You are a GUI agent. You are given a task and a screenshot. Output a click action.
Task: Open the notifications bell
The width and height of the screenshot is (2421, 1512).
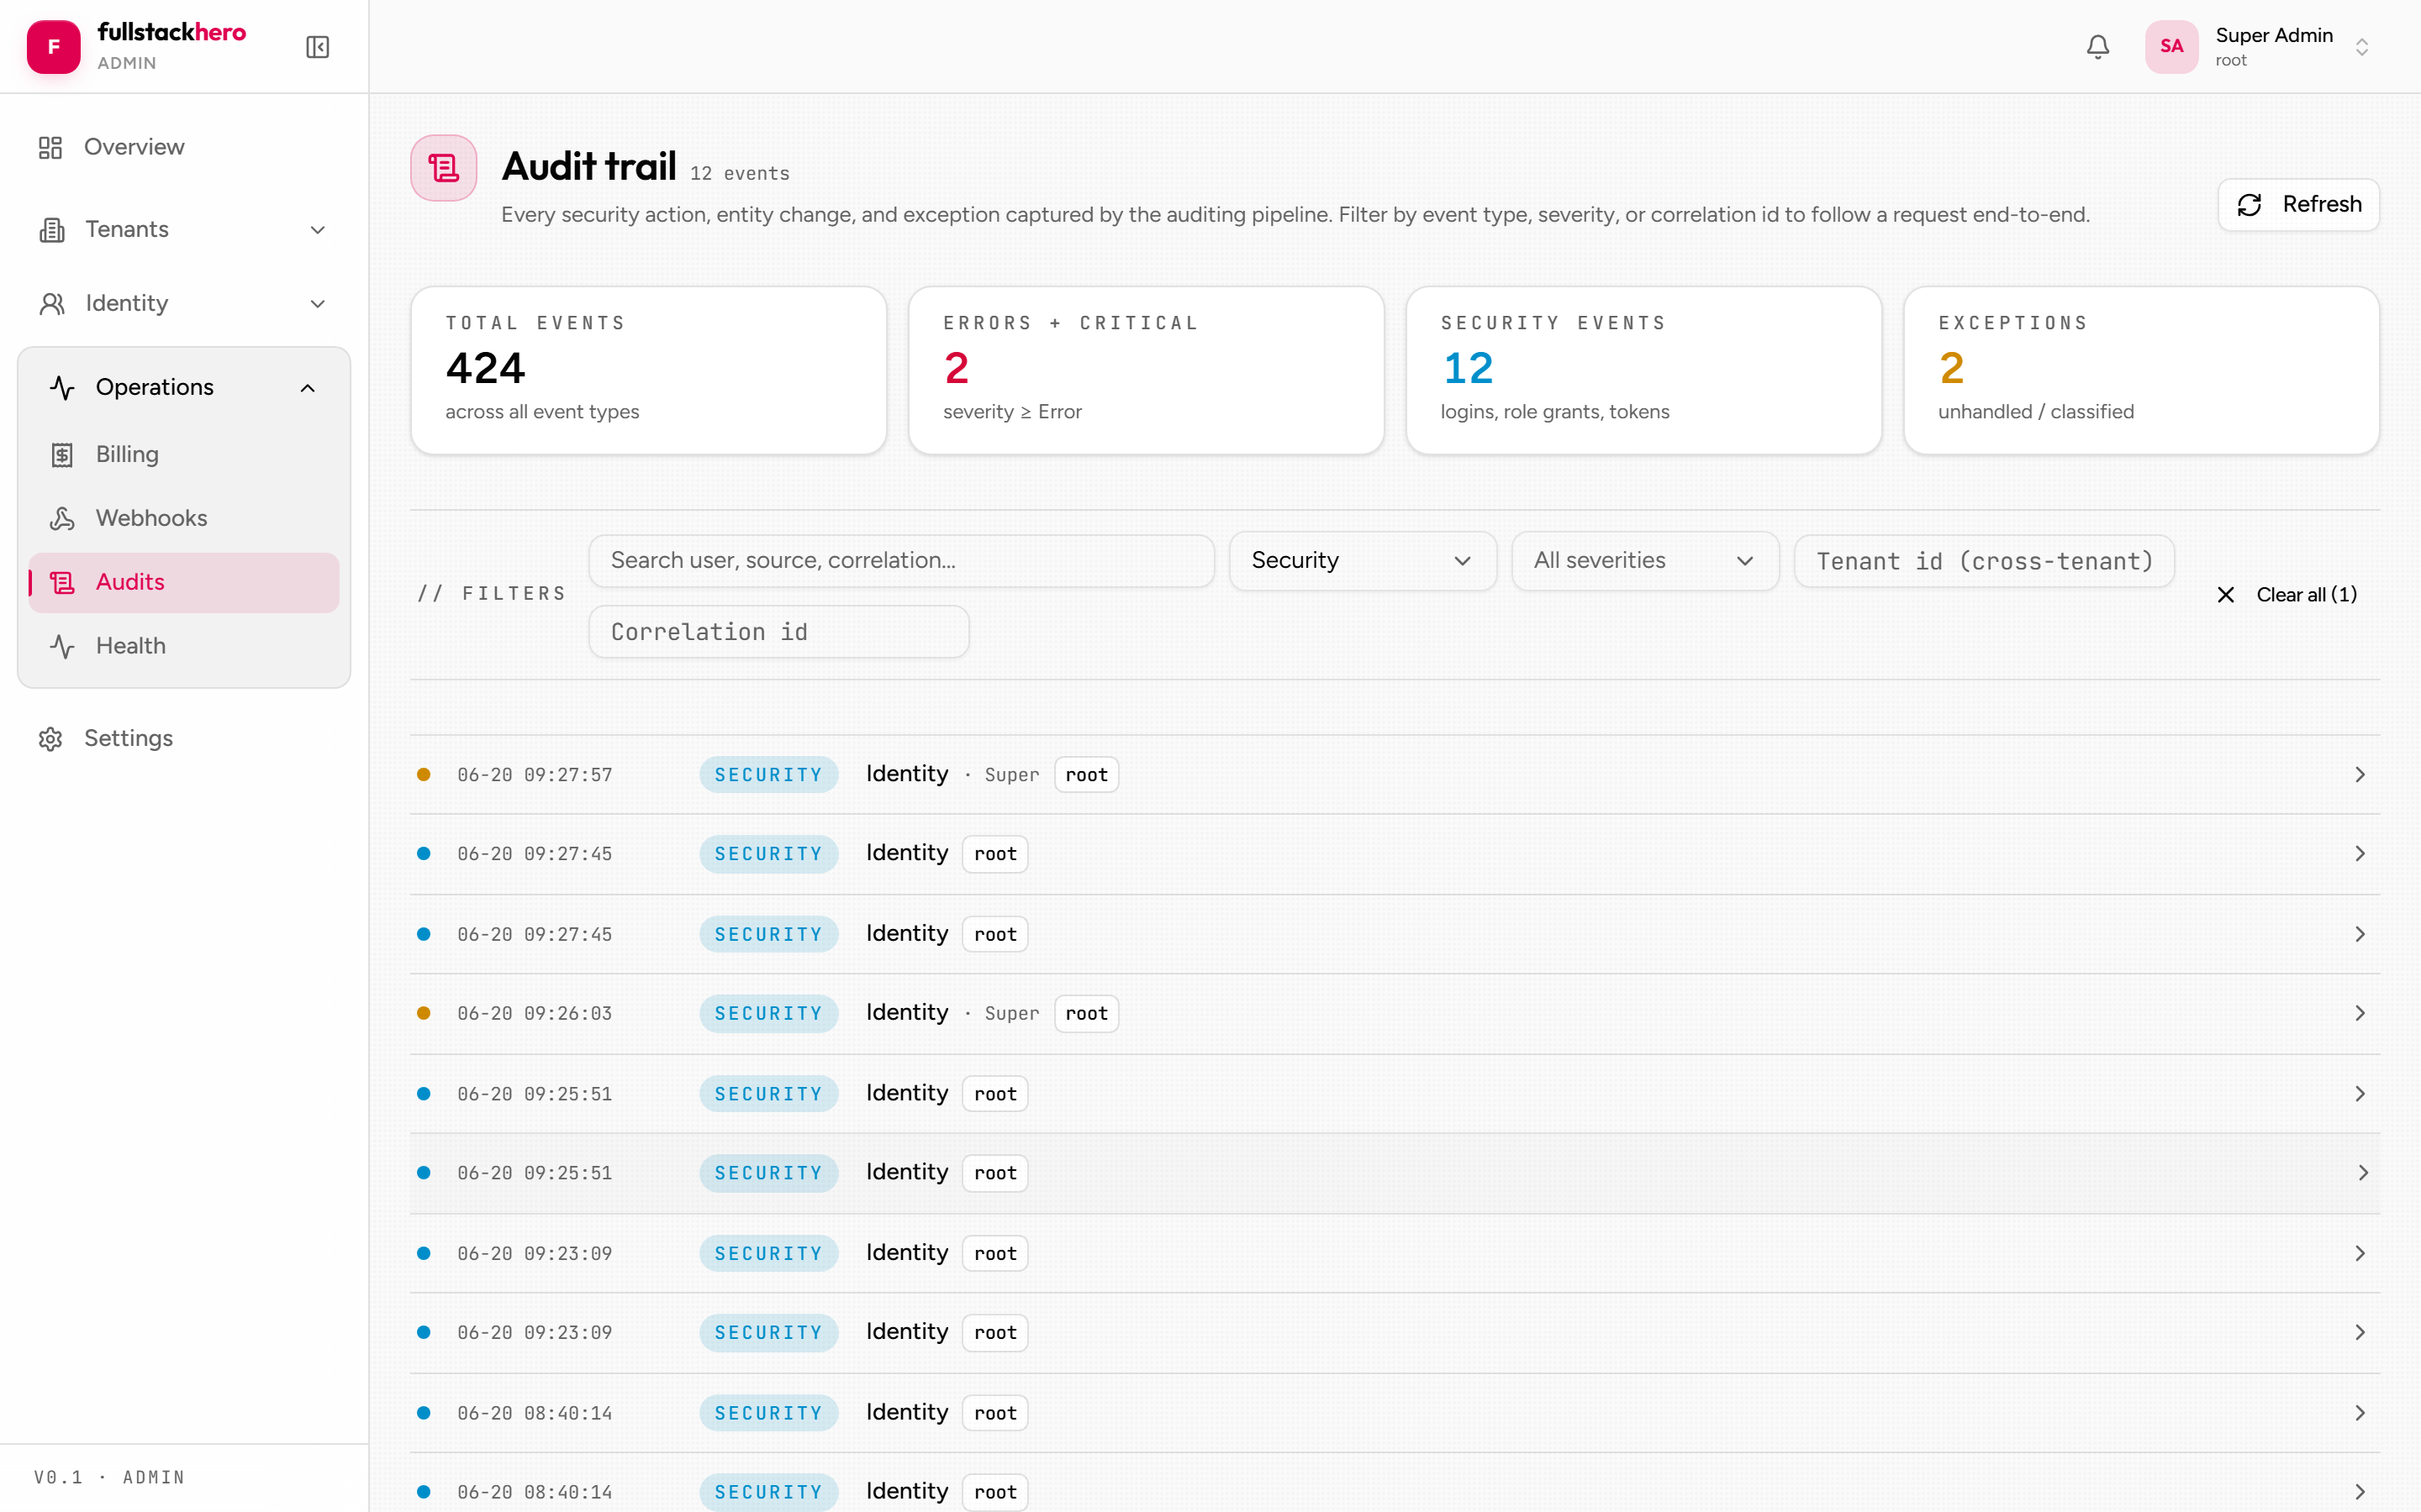(2098, 46)
